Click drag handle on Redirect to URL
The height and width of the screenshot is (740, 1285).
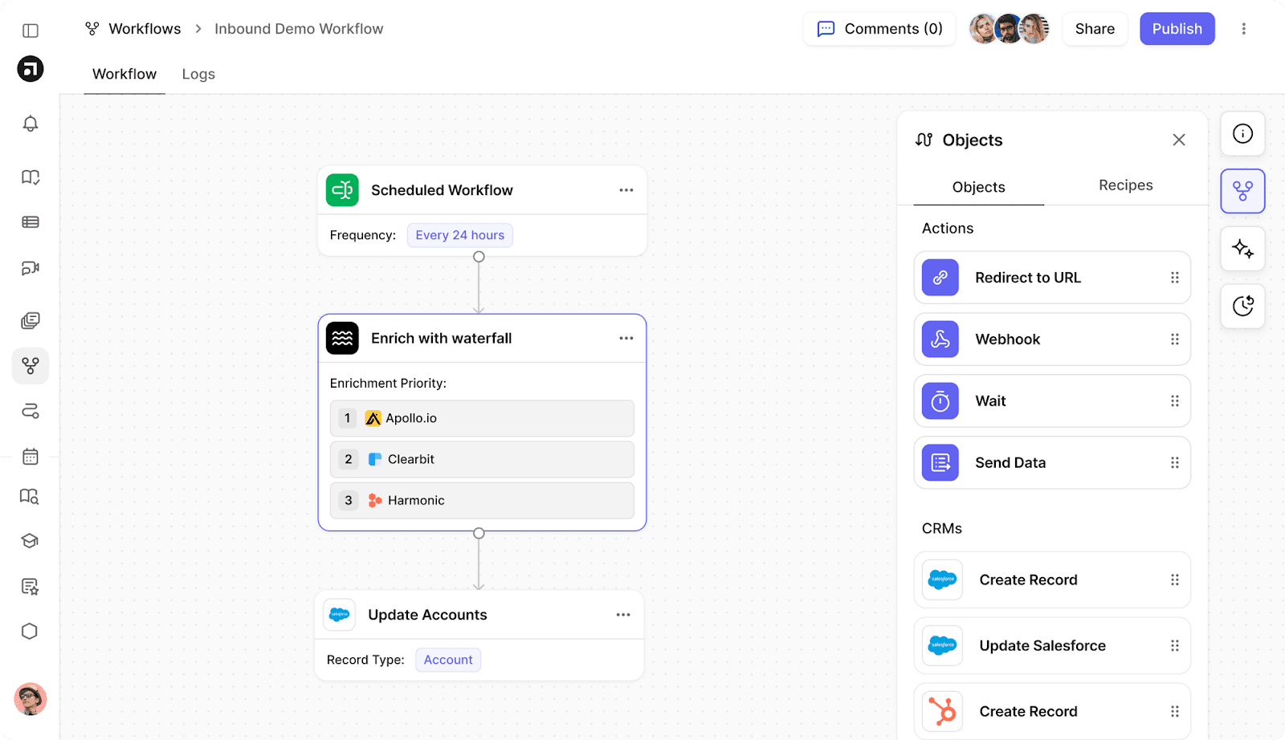point(1175,278)
